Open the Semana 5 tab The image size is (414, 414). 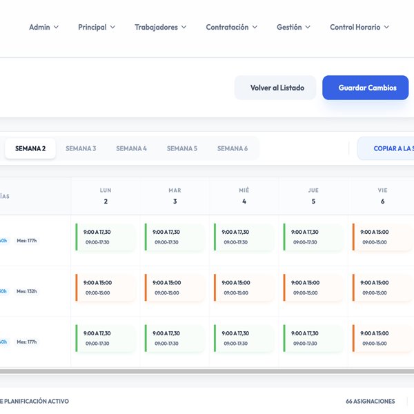(182, 148)
